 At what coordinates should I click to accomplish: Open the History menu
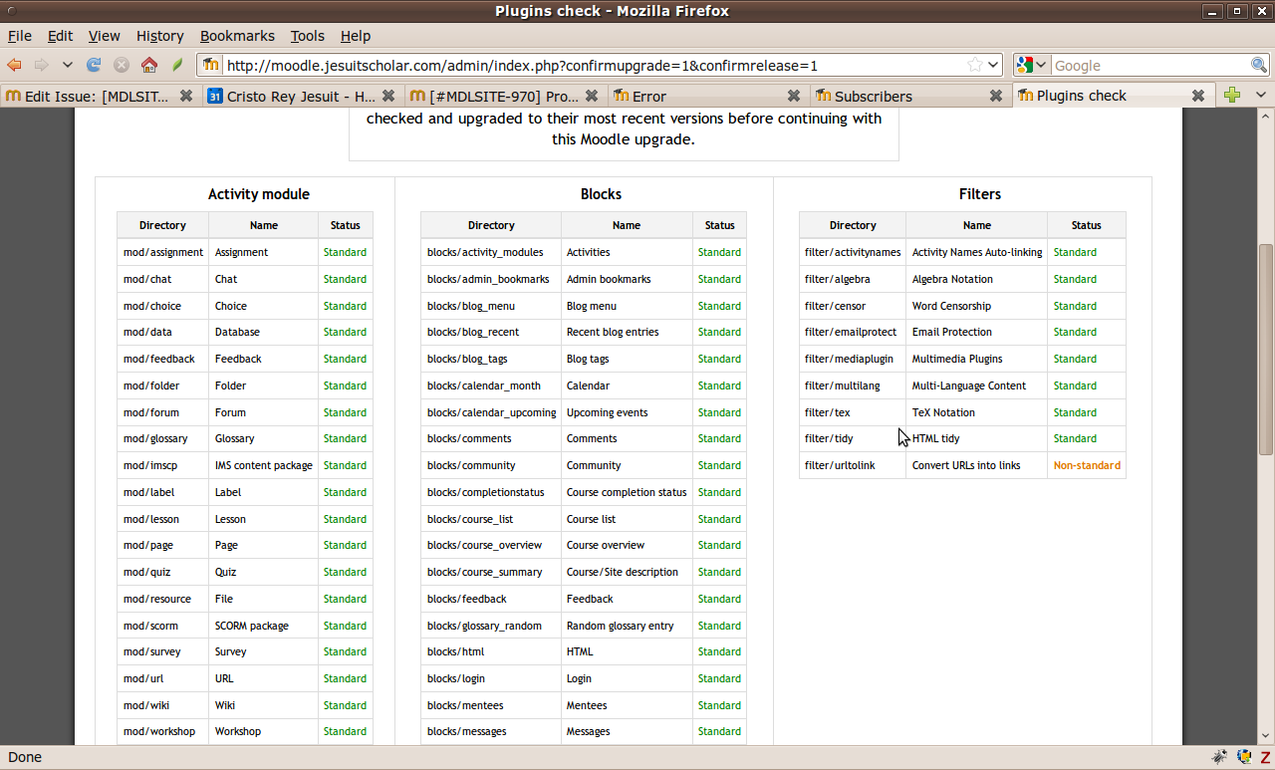coord(160,36)
